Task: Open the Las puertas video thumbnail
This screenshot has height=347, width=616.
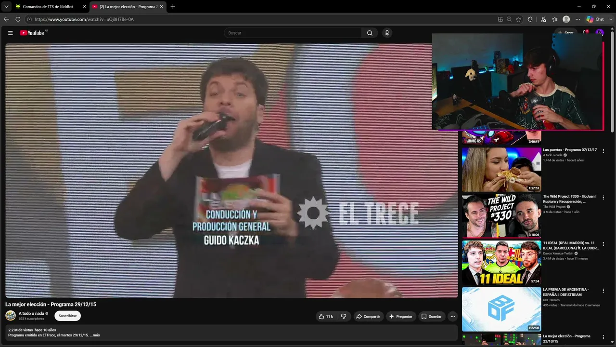Action: coord(501,170)
